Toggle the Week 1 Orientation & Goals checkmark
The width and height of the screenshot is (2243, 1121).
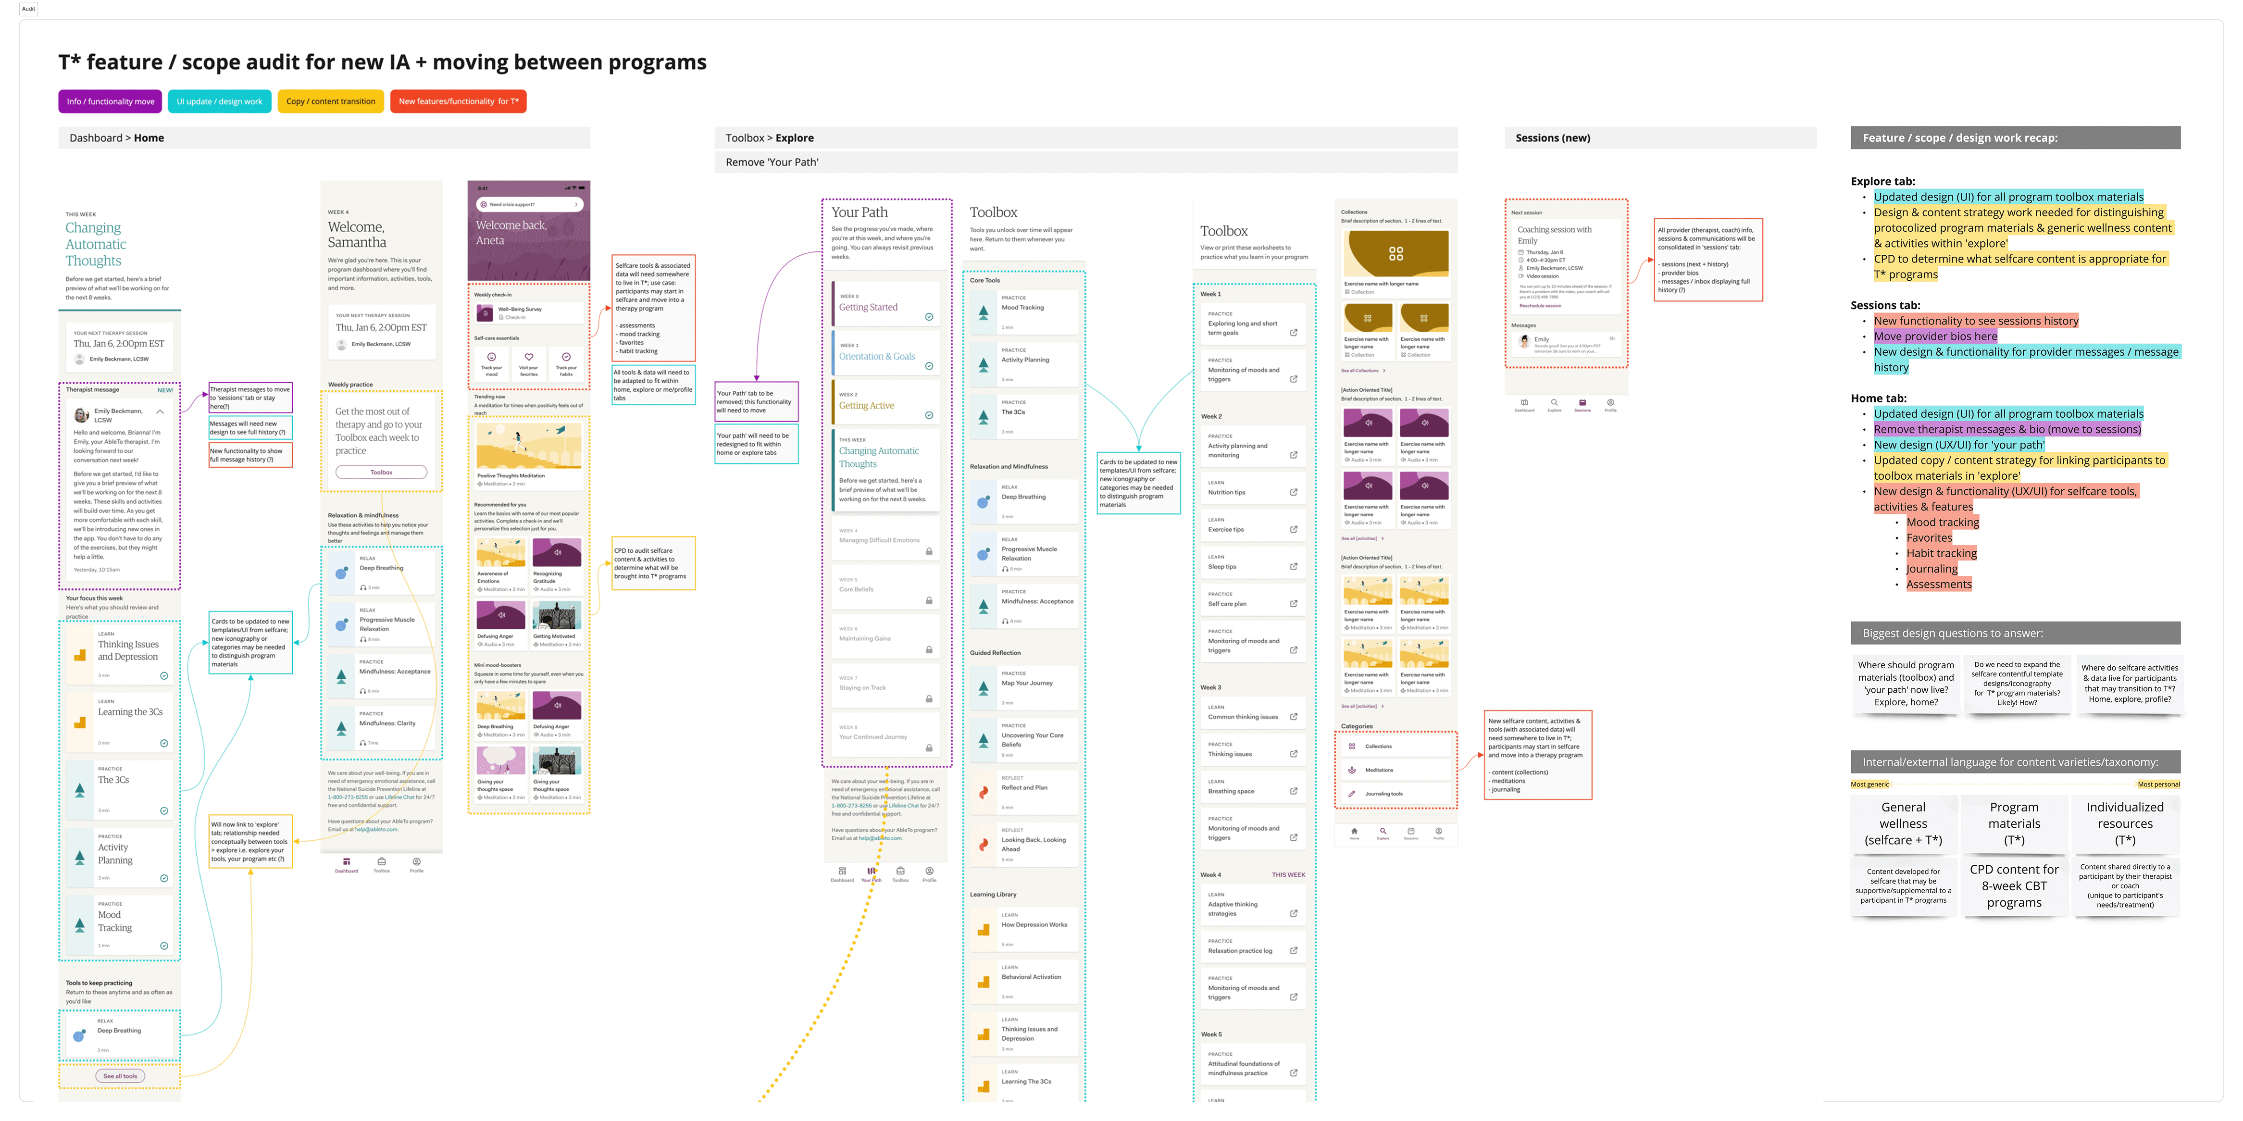[929, 366]
